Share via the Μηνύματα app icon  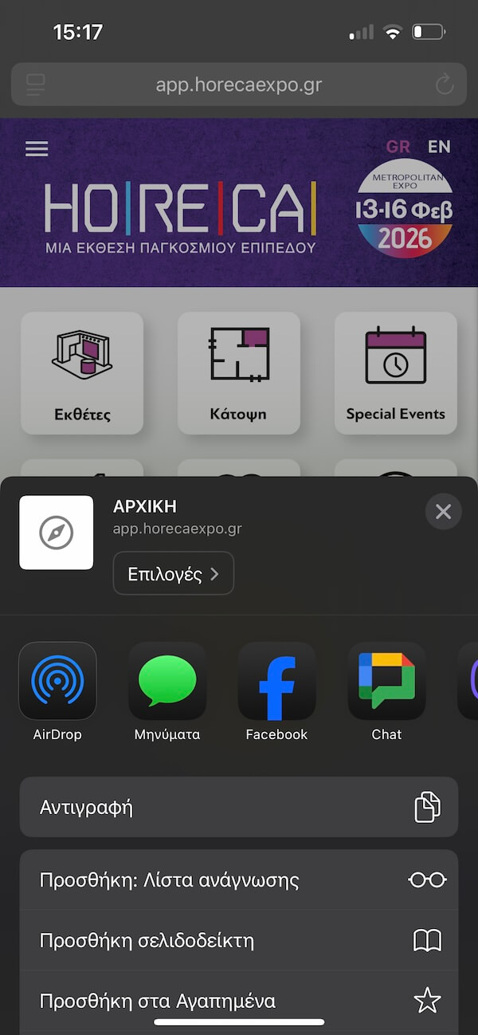pos(167,681)
